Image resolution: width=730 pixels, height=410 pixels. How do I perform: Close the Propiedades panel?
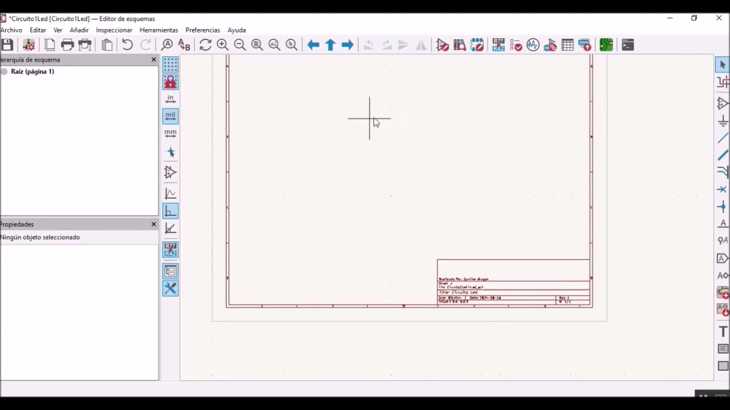[x=153, y=224]
